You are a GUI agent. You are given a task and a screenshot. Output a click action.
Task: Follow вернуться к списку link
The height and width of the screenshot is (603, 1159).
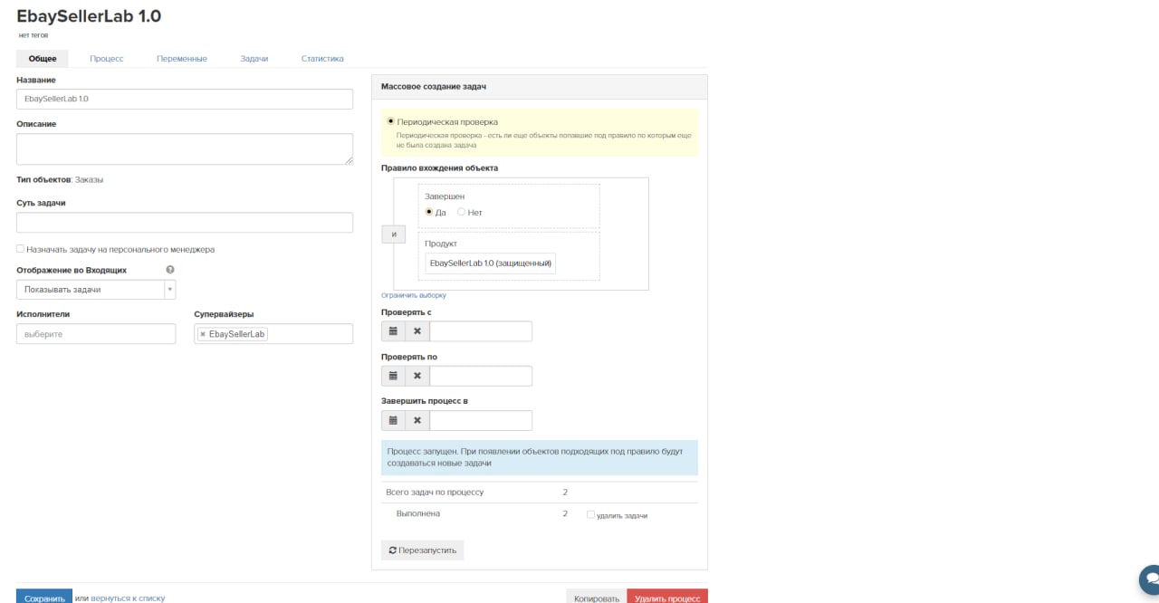point(128,598)
